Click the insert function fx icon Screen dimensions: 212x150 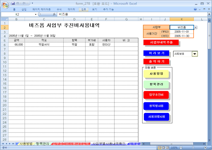click(54, 14)
